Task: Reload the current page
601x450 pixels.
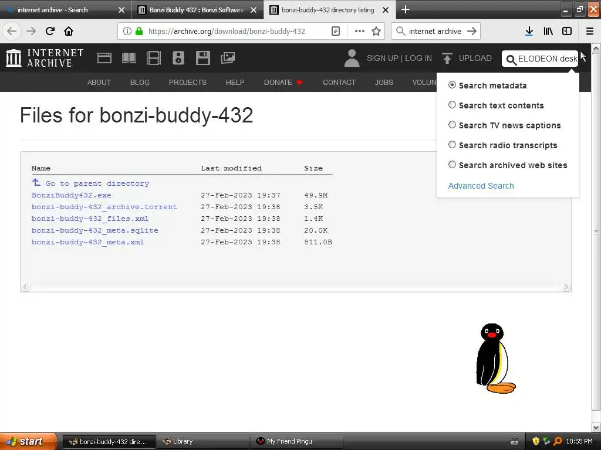Action: click(x=50, y=31)
